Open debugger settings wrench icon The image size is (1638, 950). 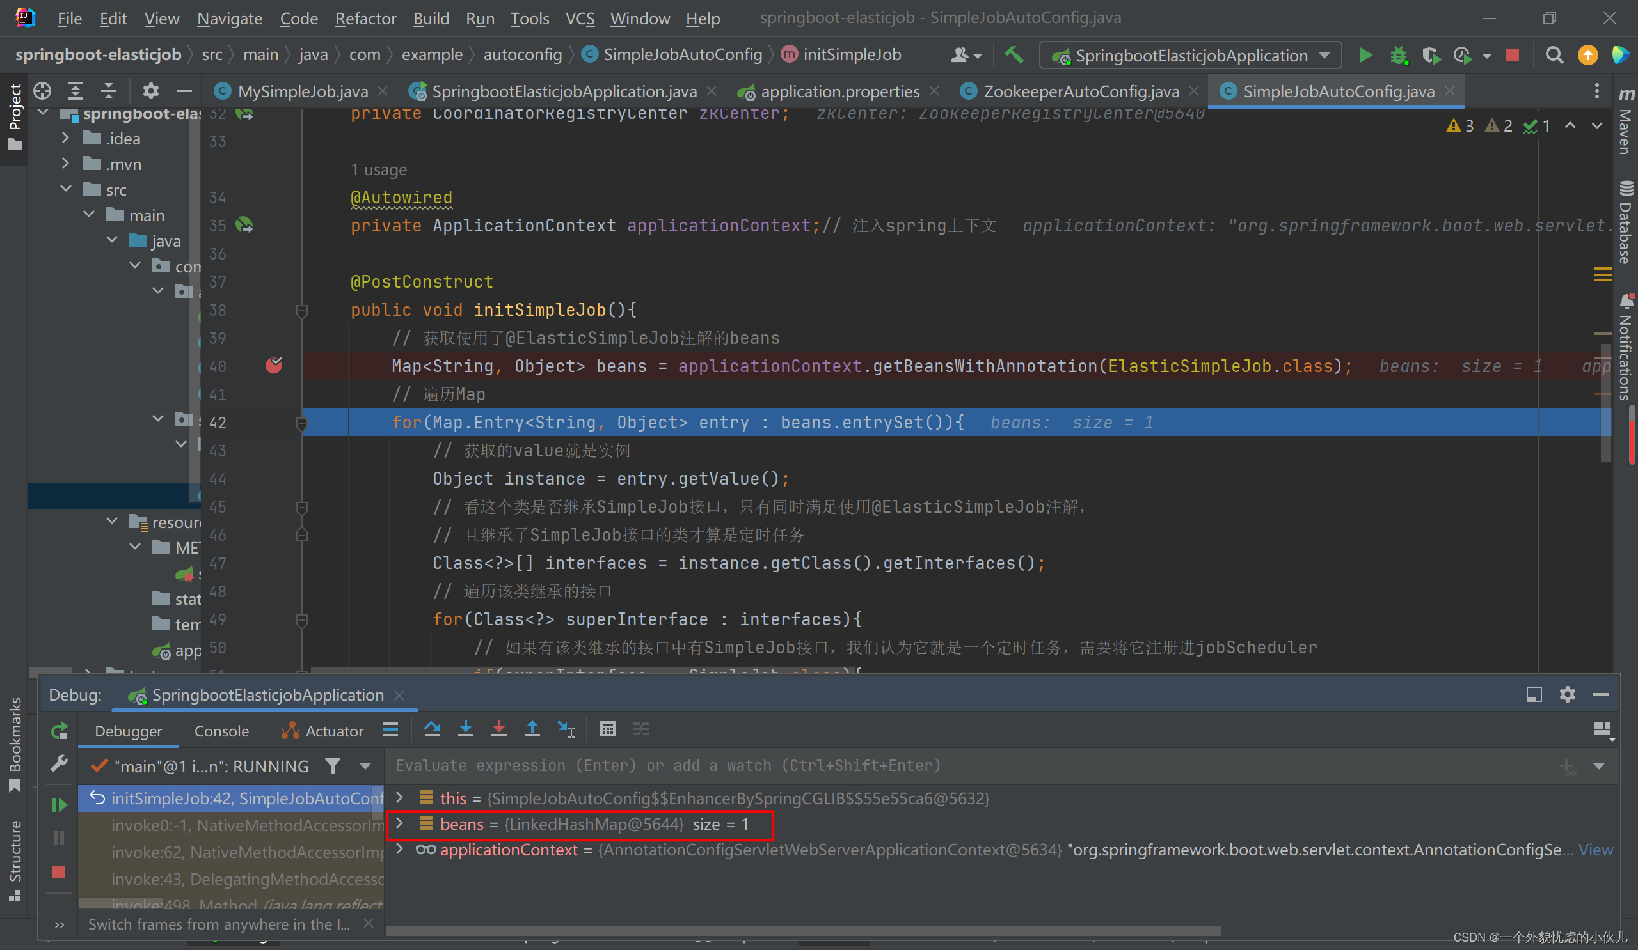[59, 765]
